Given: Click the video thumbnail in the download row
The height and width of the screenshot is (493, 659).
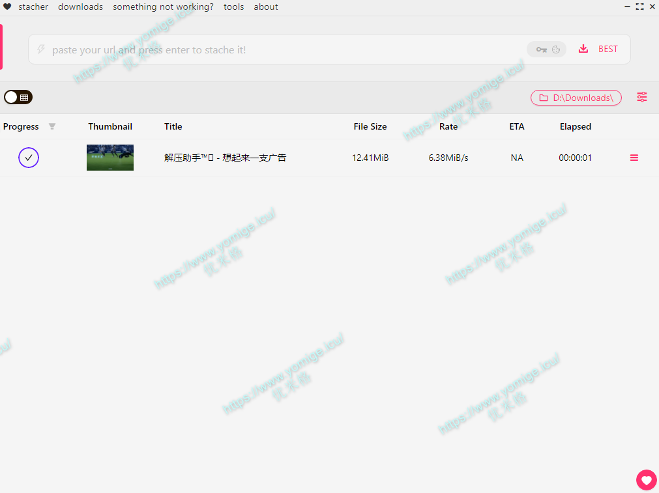Looking at the screenshot, I should pyautogui.click(x=110, y=158).
